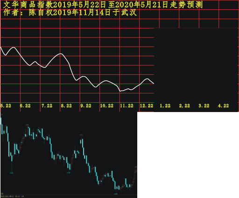This screenshot has width=239, height=198.
Task: Click the 4.22 date label
Action: [x=224, y=106]
